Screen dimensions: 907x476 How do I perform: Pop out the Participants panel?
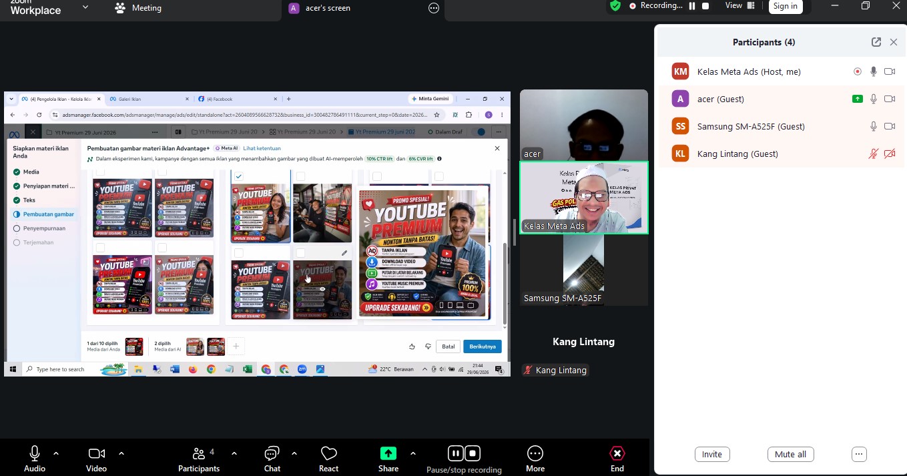tap(876, 42)
